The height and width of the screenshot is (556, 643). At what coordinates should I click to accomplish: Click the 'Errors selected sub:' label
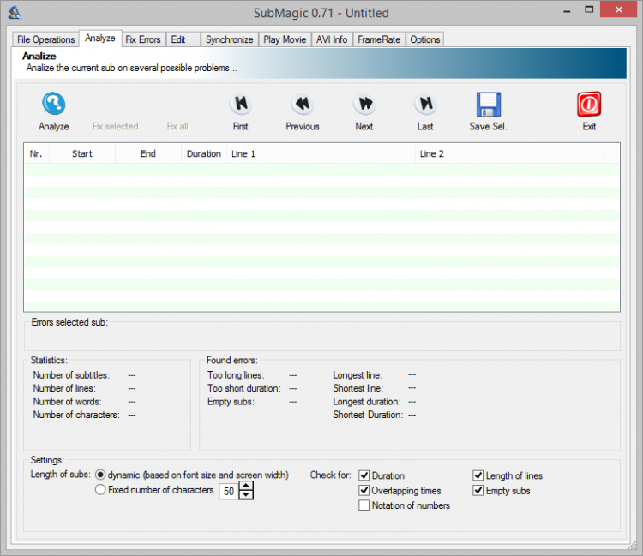coord(69,322)
